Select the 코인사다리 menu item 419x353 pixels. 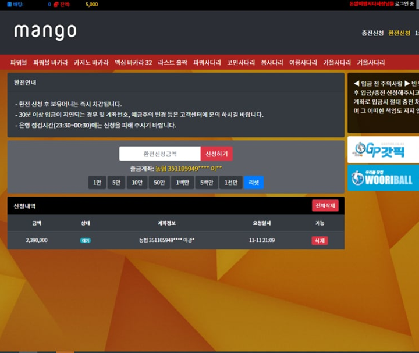pos(241,62)
